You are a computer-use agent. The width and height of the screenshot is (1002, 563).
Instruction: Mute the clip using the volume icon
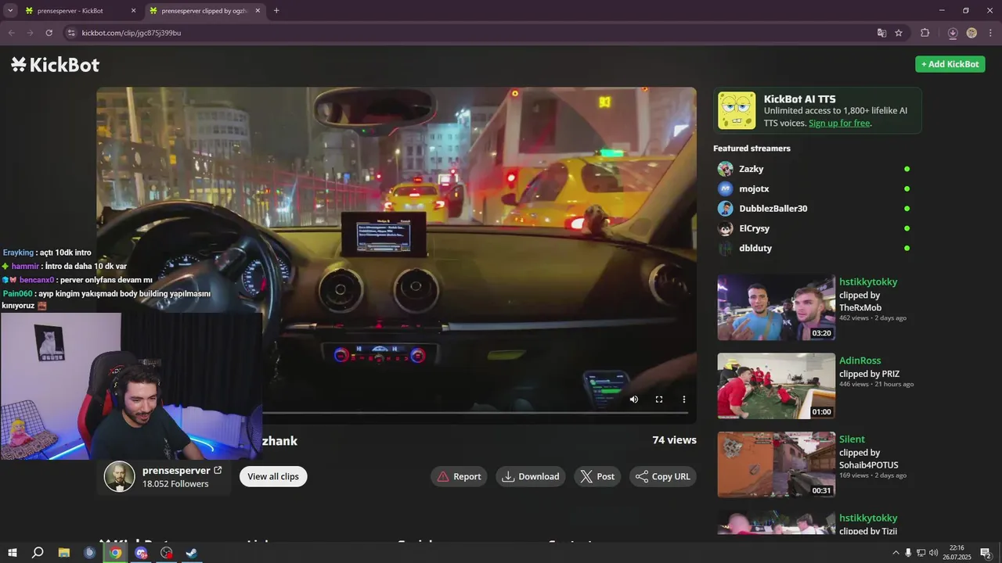point(634,400)
